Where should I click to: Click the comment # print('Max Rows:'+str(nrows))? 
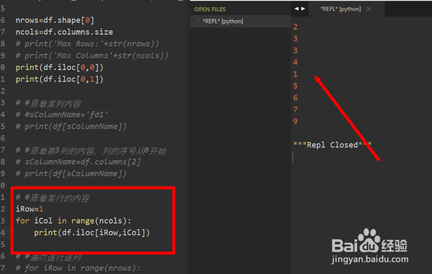coord(87,44)
